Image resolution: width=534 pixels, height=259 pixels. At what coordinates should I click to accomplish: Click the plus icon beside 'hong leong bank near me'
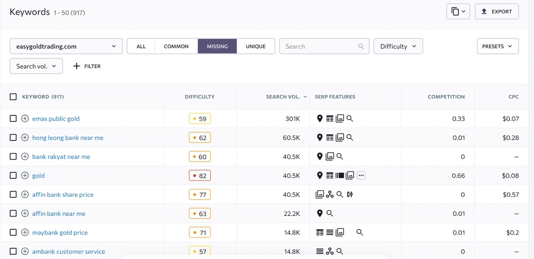pyautogui.click(x=25, y=137)
